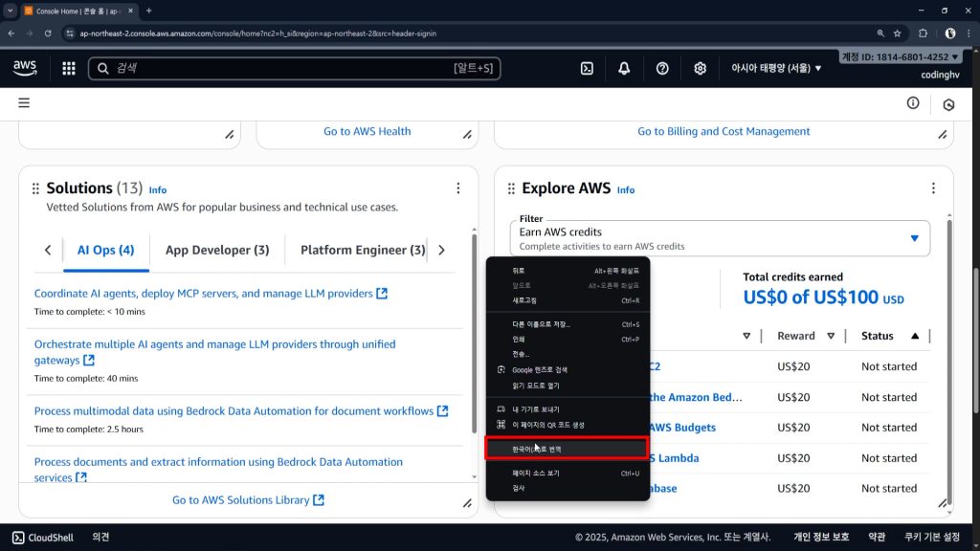This screenshot has height=551, width=980.
Task: Choose 검사 in the context menu
Action: [x=568, y=488]
